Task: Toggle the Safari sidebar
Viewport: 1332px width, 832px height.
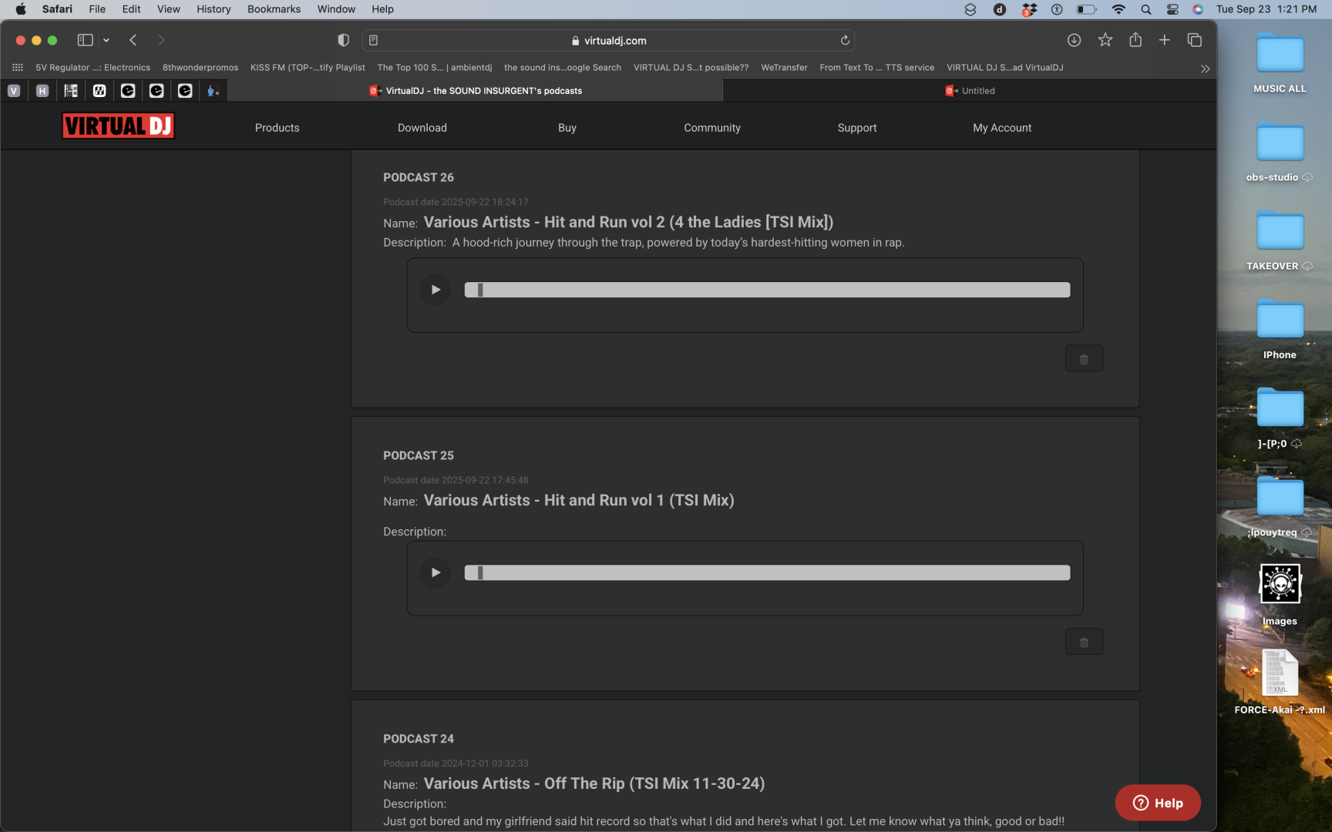Action: tap(85, 40)
